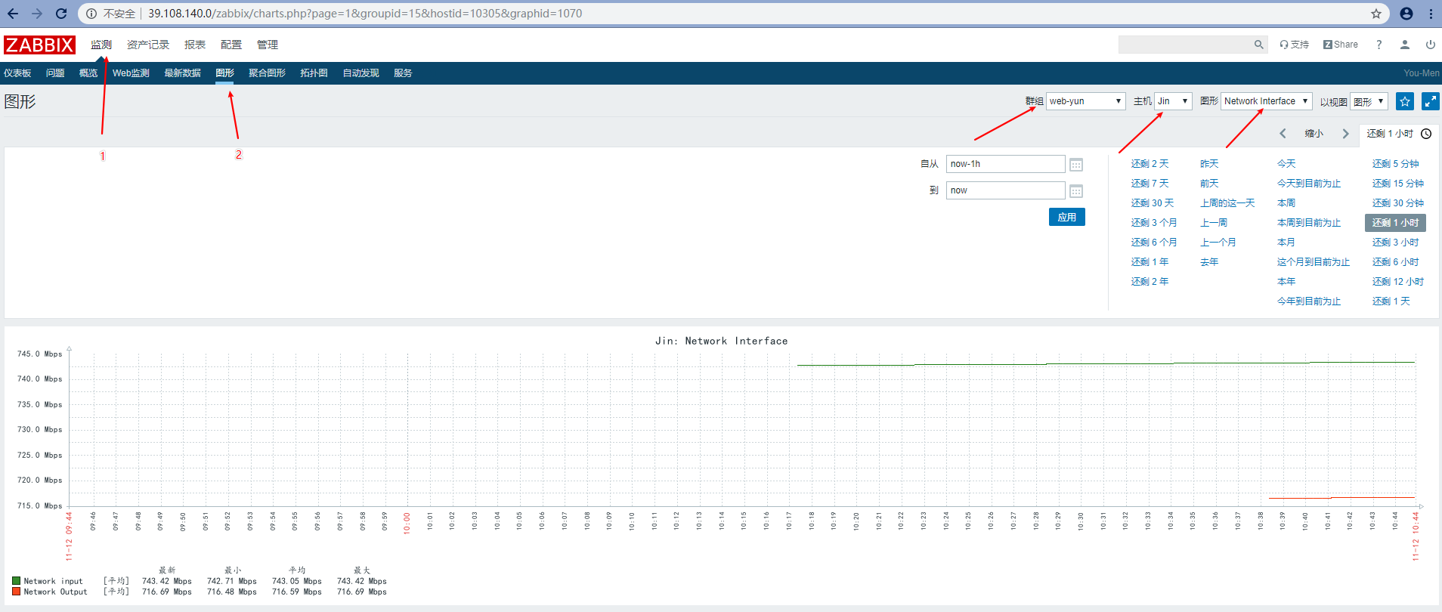The width and height of the screenshot is (1442, 612).
Task: Open the user profile icon
Action: 1404,45
